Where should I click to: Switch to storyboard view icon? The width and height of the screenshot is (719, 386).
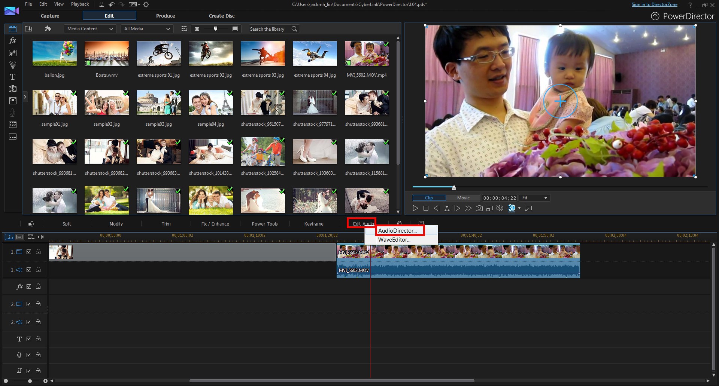point(19,237)
